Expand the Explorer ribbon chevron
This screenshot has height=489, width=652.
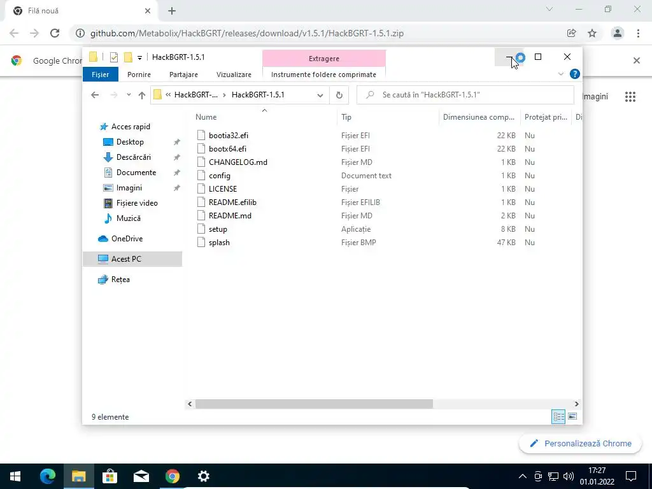pos(560,74)
